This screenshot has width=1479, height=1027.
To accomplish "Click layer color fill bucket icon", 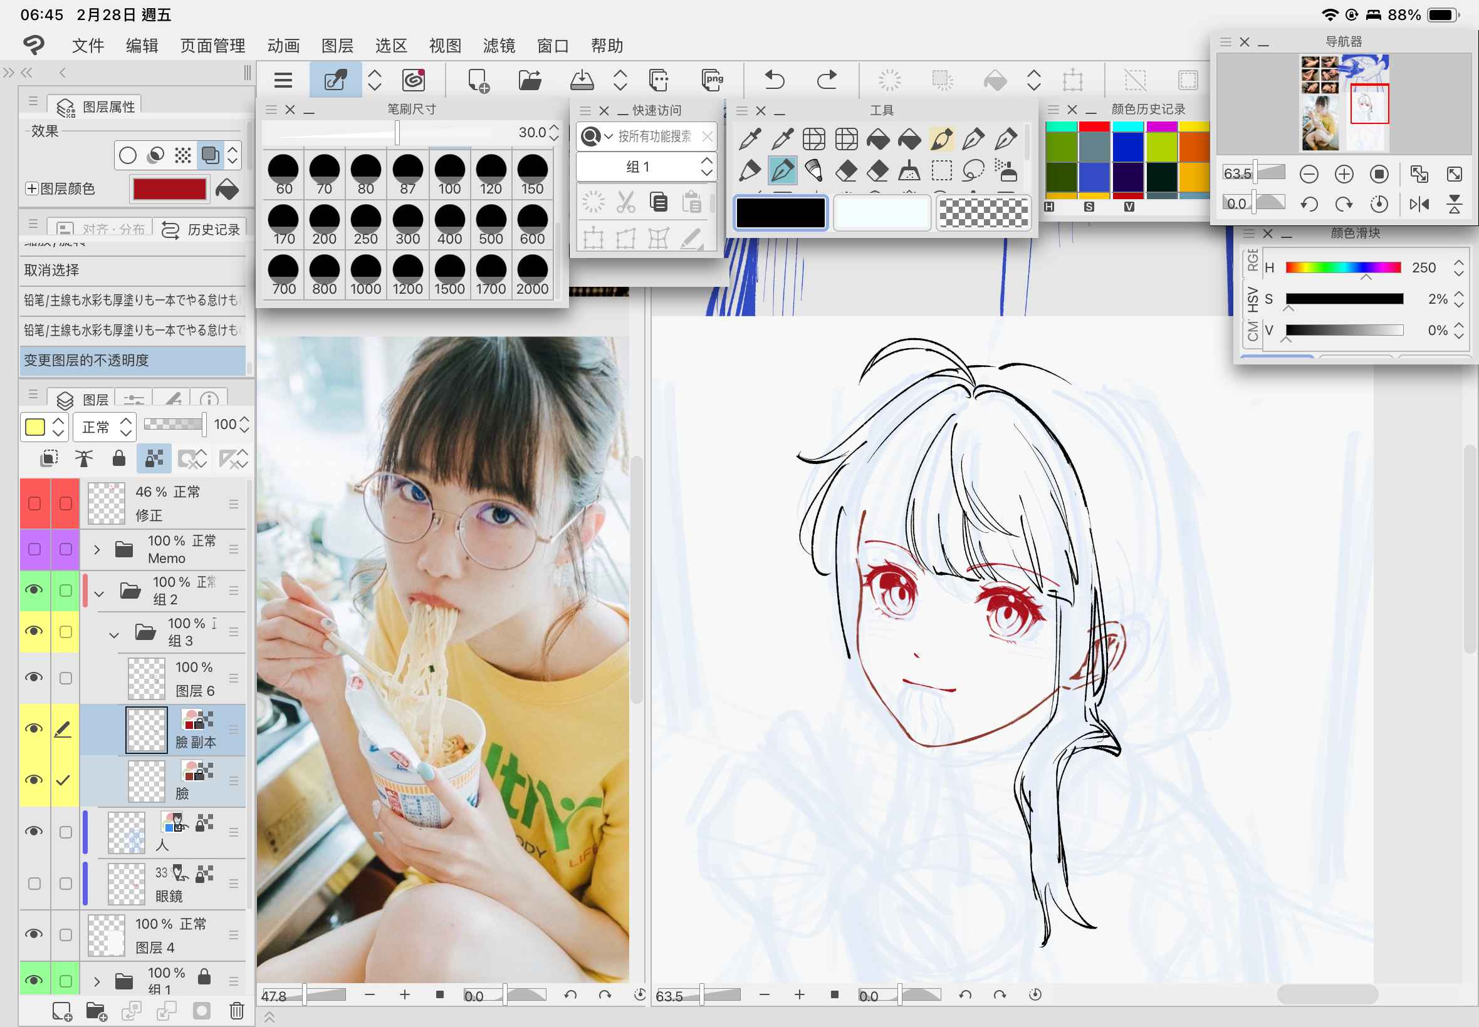I will (x=227, y=189).
